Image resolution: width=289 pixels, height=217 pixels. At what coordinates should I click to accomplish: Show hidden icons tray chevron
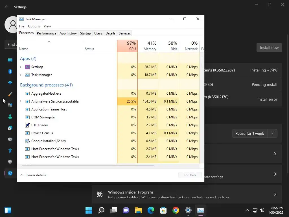247,210
